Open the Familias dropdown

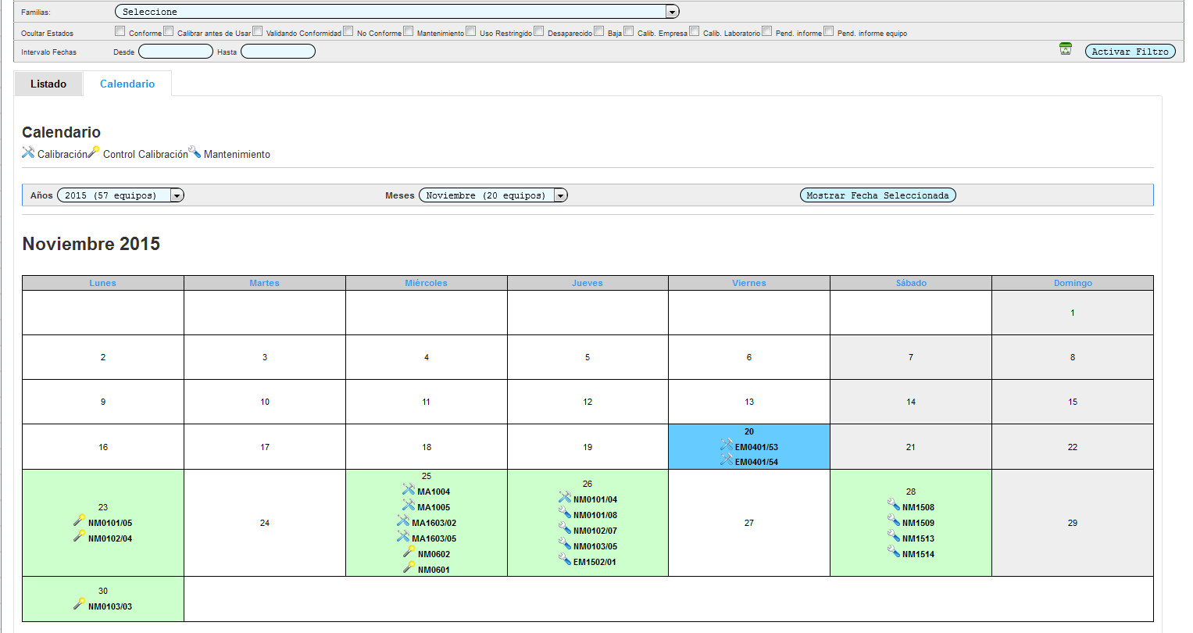point(397,12)
